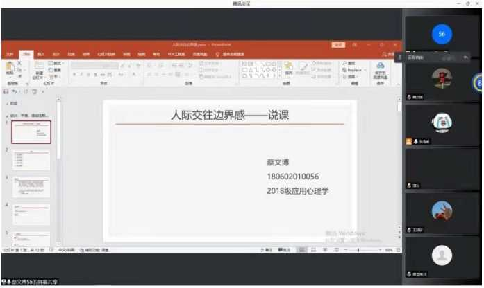Image resolution: width=484 pixels, height=288 pixels.
Task: Click the Undo arrow in quick access toolbar
Action: [15, 91]
